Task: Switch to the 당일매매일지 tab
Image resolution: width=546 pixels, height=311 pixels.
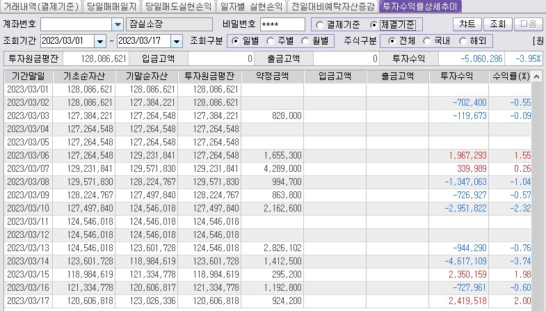Action: point(111,6)
